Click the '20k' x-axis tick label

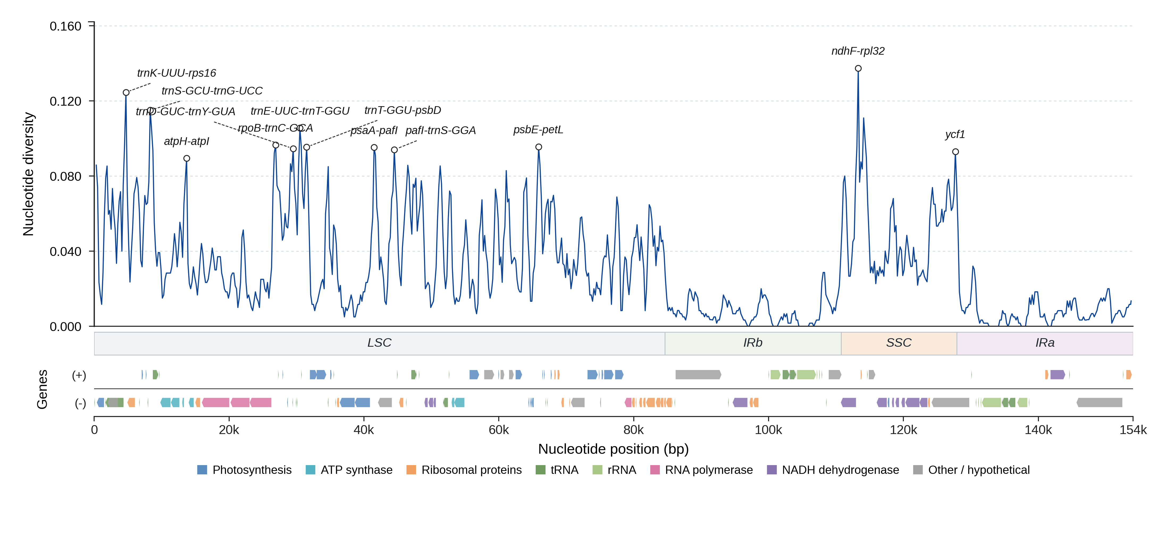(x=229, y=430)
